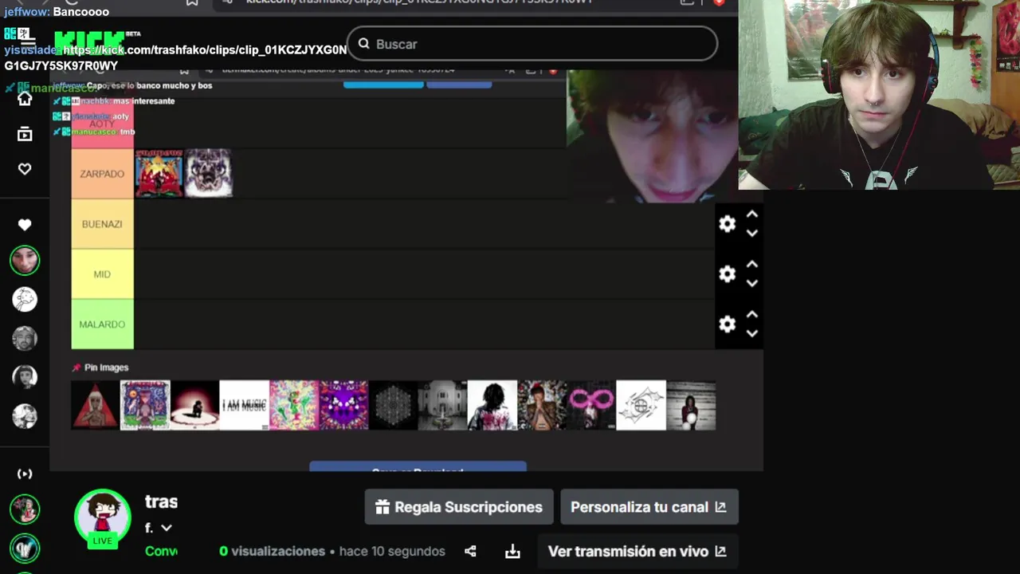Image resolution: width=1020 pixels, height=574 pixels.
Task: Select the white cover with black emblem
Action: (x=641, y=406)
